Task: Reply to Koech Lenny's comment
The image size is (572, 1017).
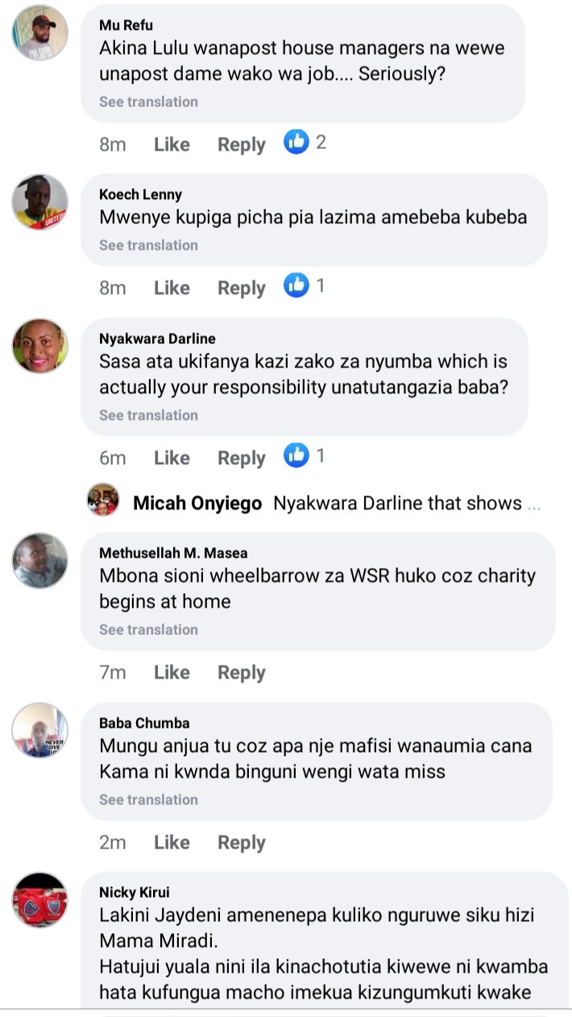Action: [242, 288]
